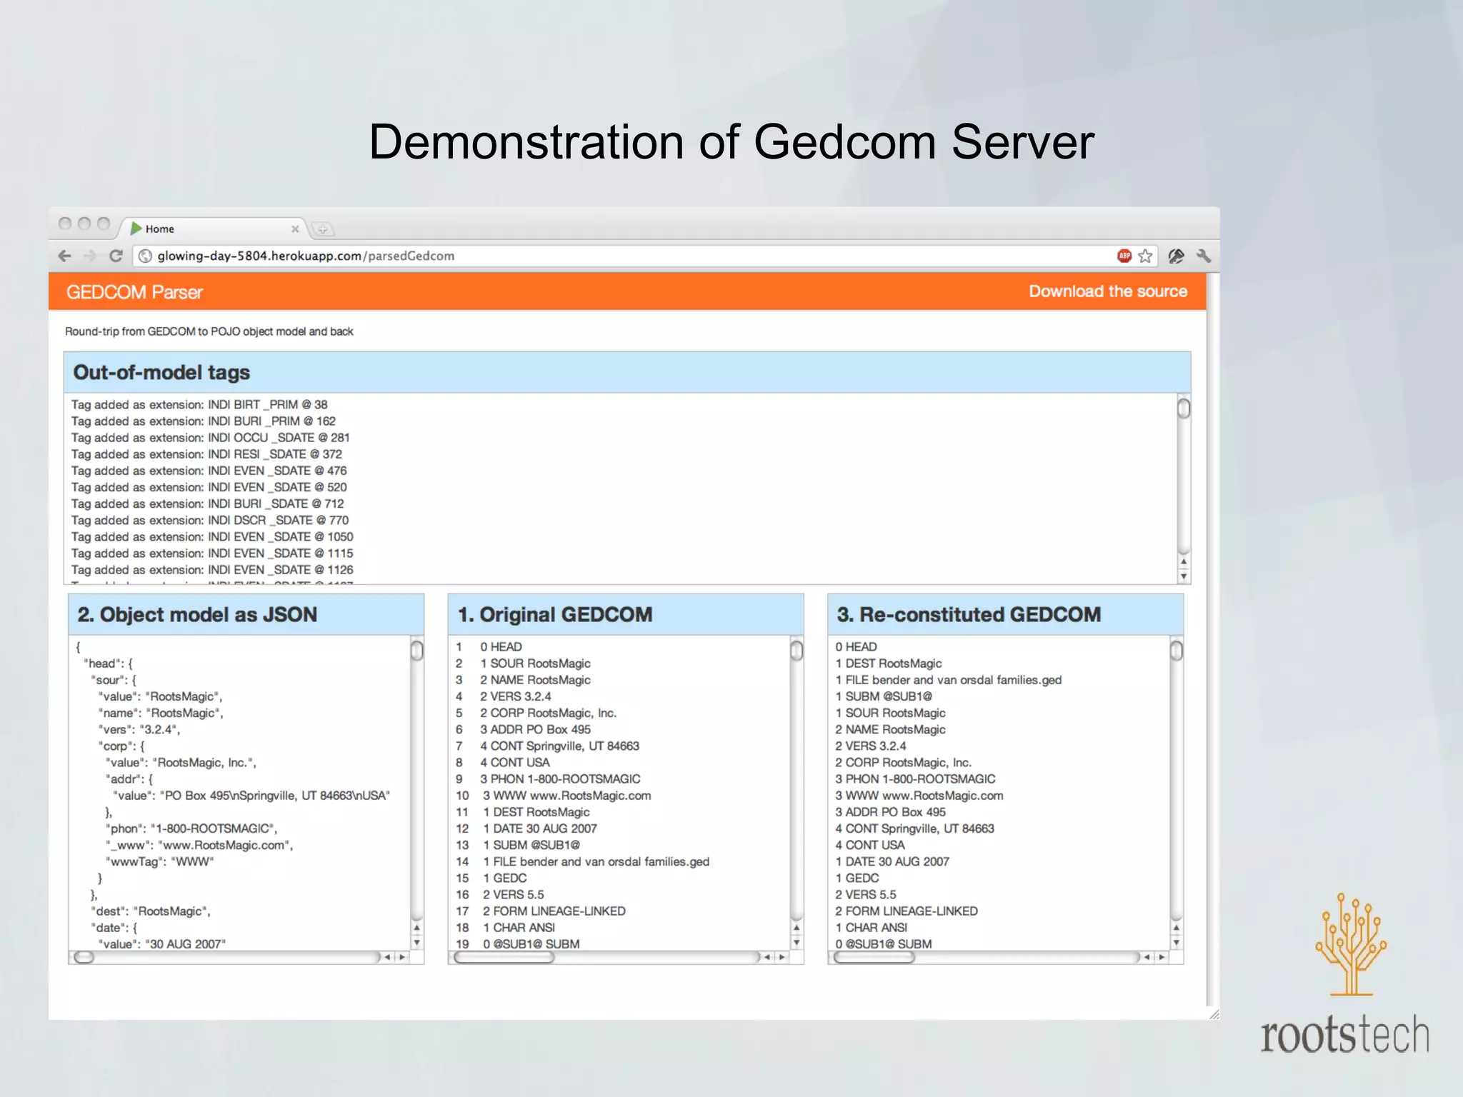
Task: Open the wrench settings menu
Action: point(1204,256)
